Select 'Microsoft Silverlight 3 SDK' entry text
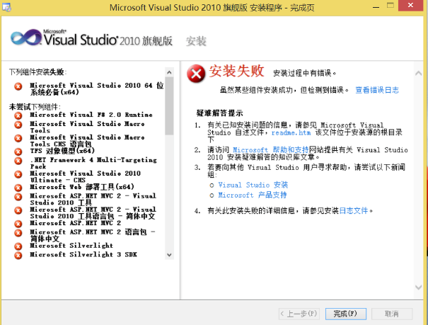 [83, 254]
